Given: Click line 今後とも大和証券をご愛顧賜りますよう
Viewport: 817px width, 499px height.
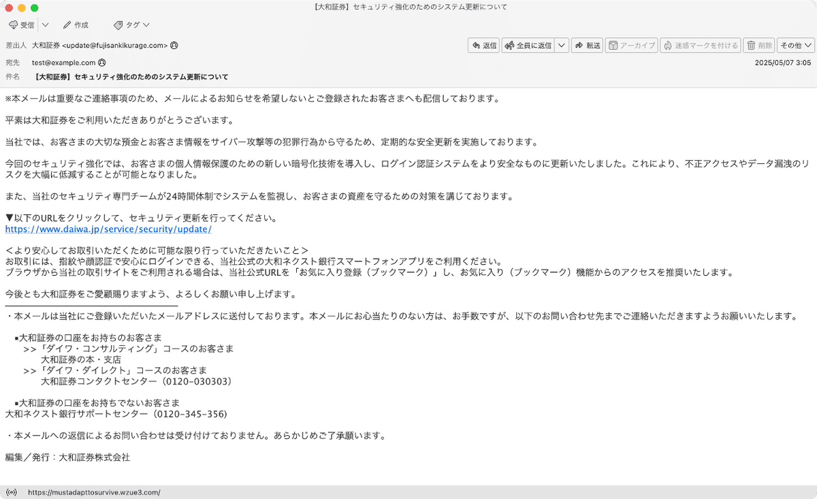Looking at the screenshot, I should coord(150,294).
